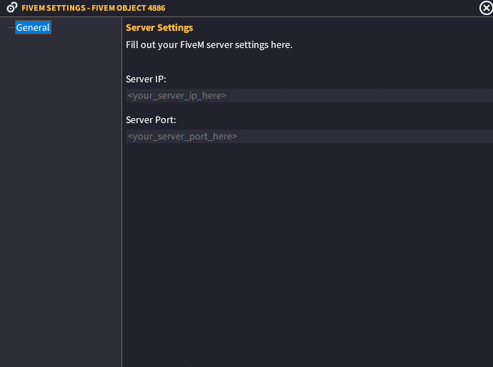
Task: Click the empty space under the Server Port field
Action: 307,255
